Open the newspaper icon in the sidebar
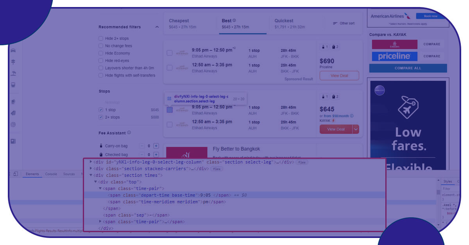Screen dimensions: 469x245 click(13, 141)
